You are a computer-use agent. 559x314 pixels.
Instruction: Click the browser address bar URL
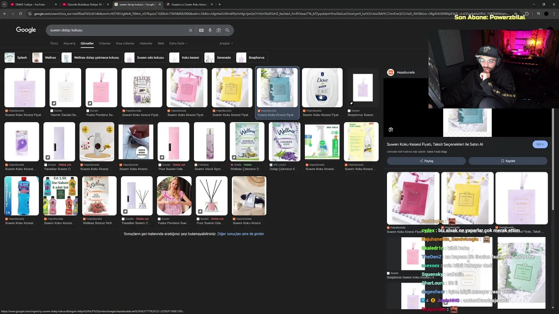(x=271, y=14)
